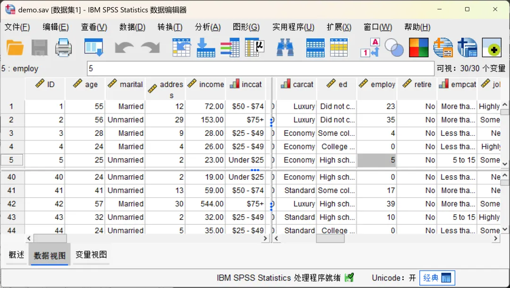
Task: Click income cell 544.00
Action: click(x=205, y=204)
